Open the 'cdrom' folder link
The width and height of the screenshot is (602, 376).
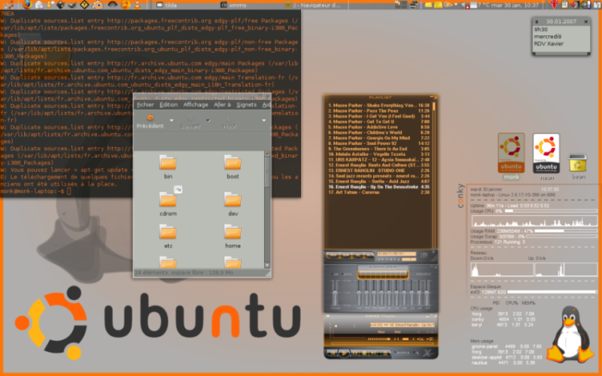coord(168,204)
